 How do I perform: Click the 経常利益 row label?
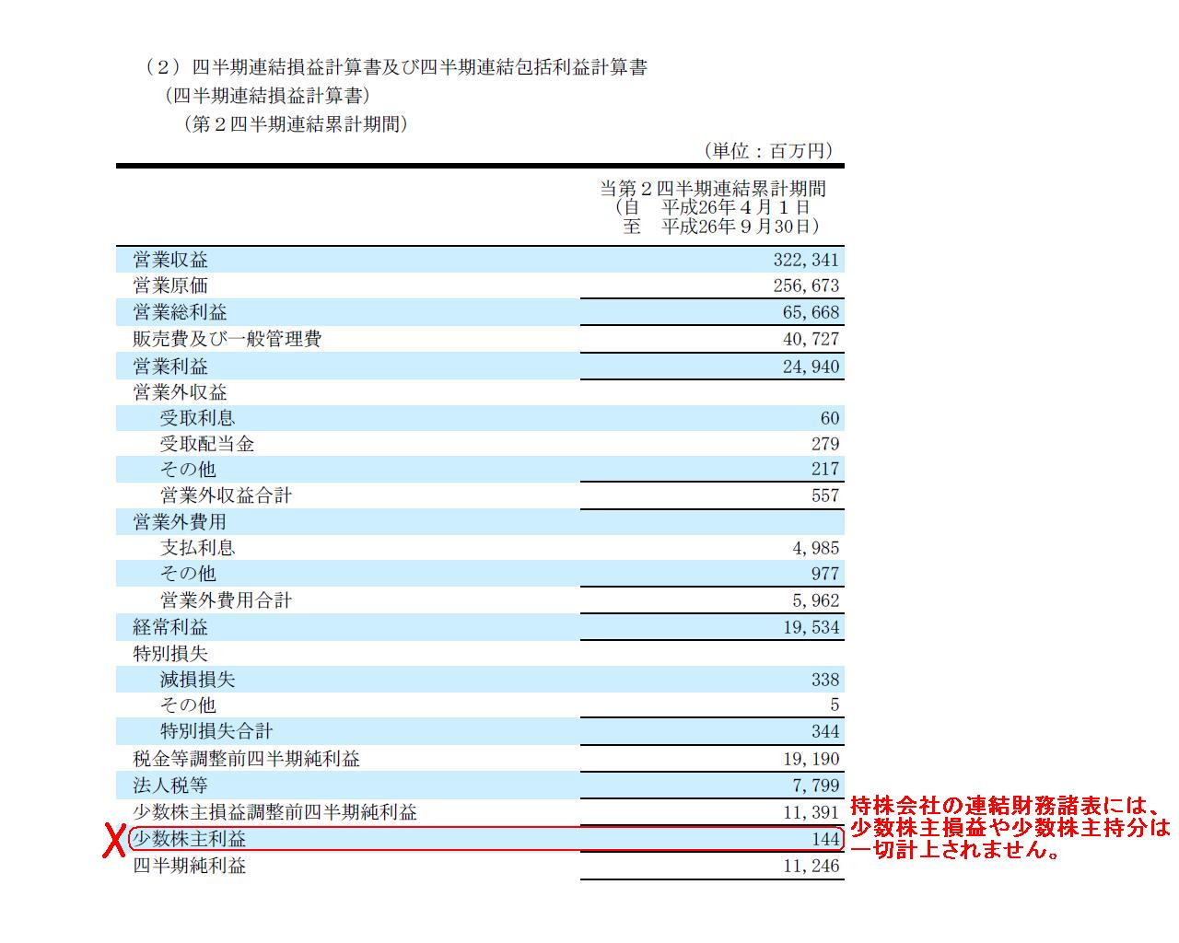170,627
